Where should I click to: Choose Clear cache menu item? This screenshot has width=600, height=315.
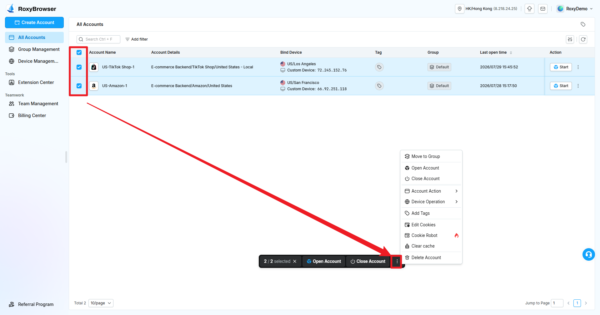431,246
